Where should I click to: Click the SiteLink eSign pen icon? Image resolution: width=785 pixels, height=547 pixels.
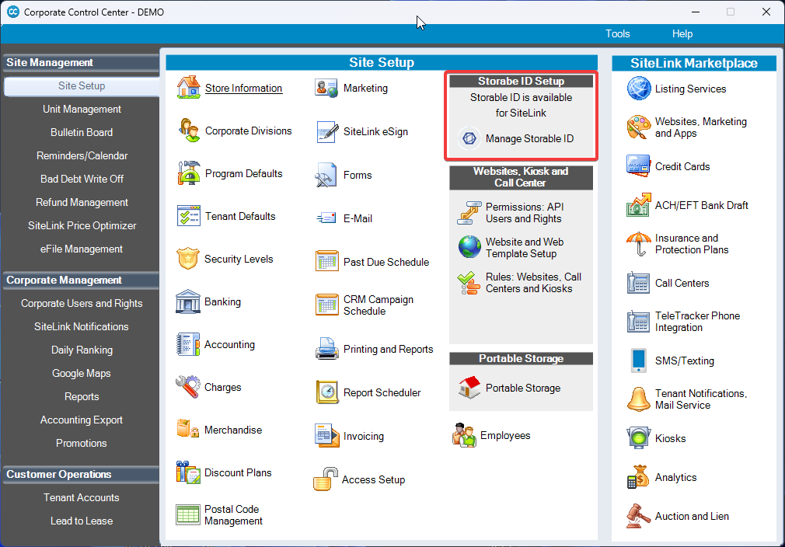click(326, 131)
